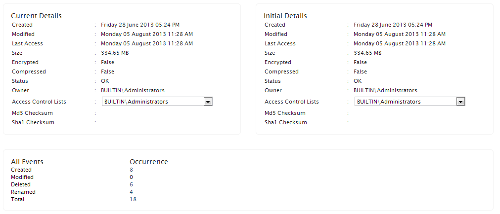Open the Created events occurrence count 8

pyautogui.click(x=131, y=170)
